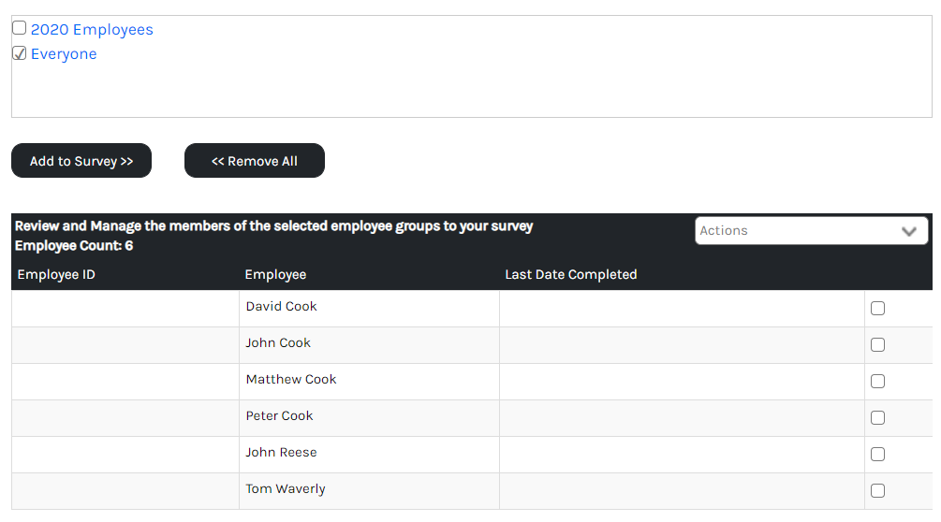Expand the Actions dropdown
The height and width of the screenshot is (522, 941).
[x=811, y=231]
